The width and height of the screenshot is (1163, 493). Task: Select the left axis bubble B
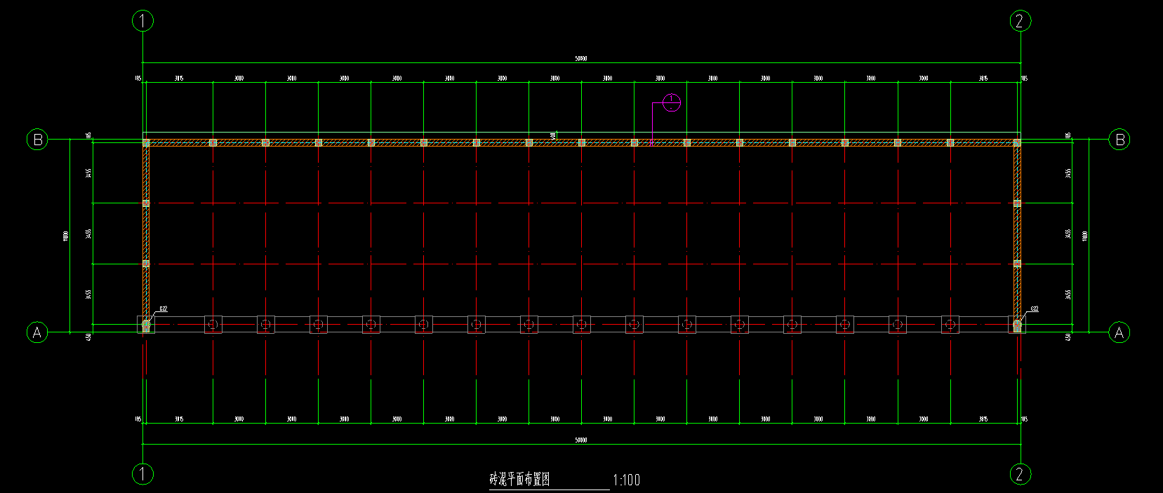click(x=37, y=140)
